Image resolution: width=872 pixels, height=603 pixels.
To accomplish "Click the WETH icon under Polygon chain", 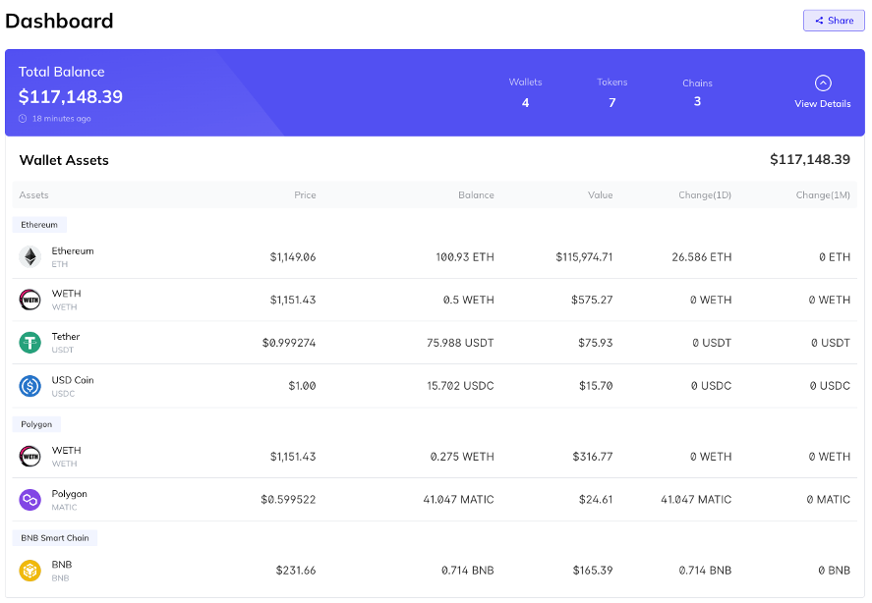I will point(29,457).
